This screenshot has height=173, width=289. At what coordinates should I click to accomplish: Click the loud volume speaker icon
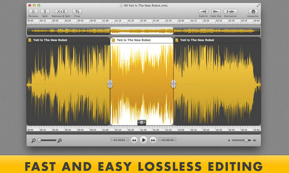click(254, 140)
